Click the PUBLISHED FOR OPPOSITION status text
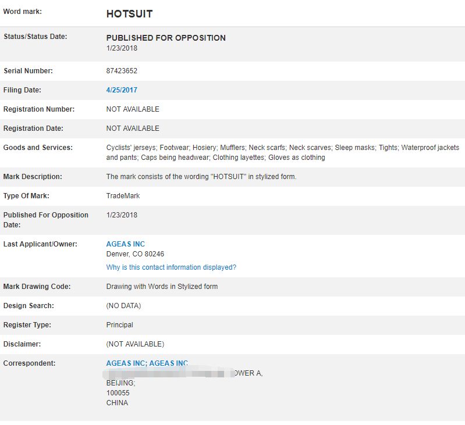 166,38
